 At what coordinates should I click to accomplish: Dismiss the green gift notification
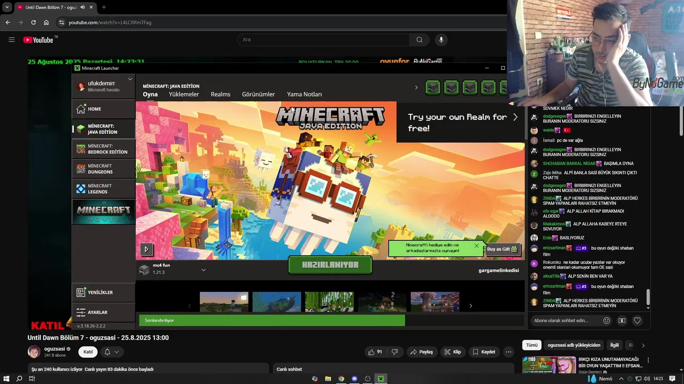click(x=476, y=246)
